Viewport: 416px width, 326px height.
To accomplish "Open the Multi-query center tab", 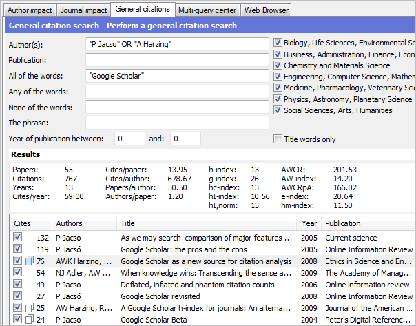I will pyautogui.click(x=207, y=10).
